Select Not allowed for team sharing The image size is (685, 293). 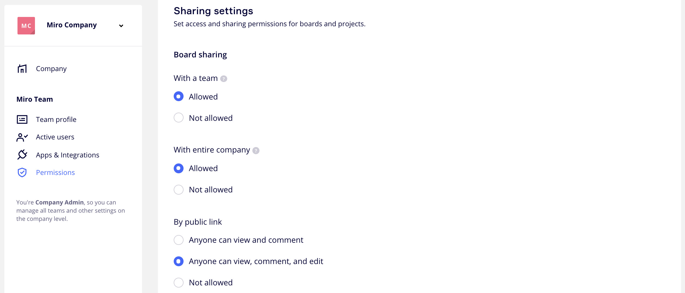coord(179,118)
